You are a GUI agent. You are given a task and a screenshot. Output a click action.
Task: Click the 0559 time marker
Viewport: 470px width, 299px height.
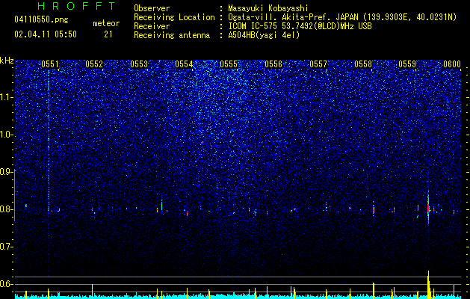click(x=407, y=64)
